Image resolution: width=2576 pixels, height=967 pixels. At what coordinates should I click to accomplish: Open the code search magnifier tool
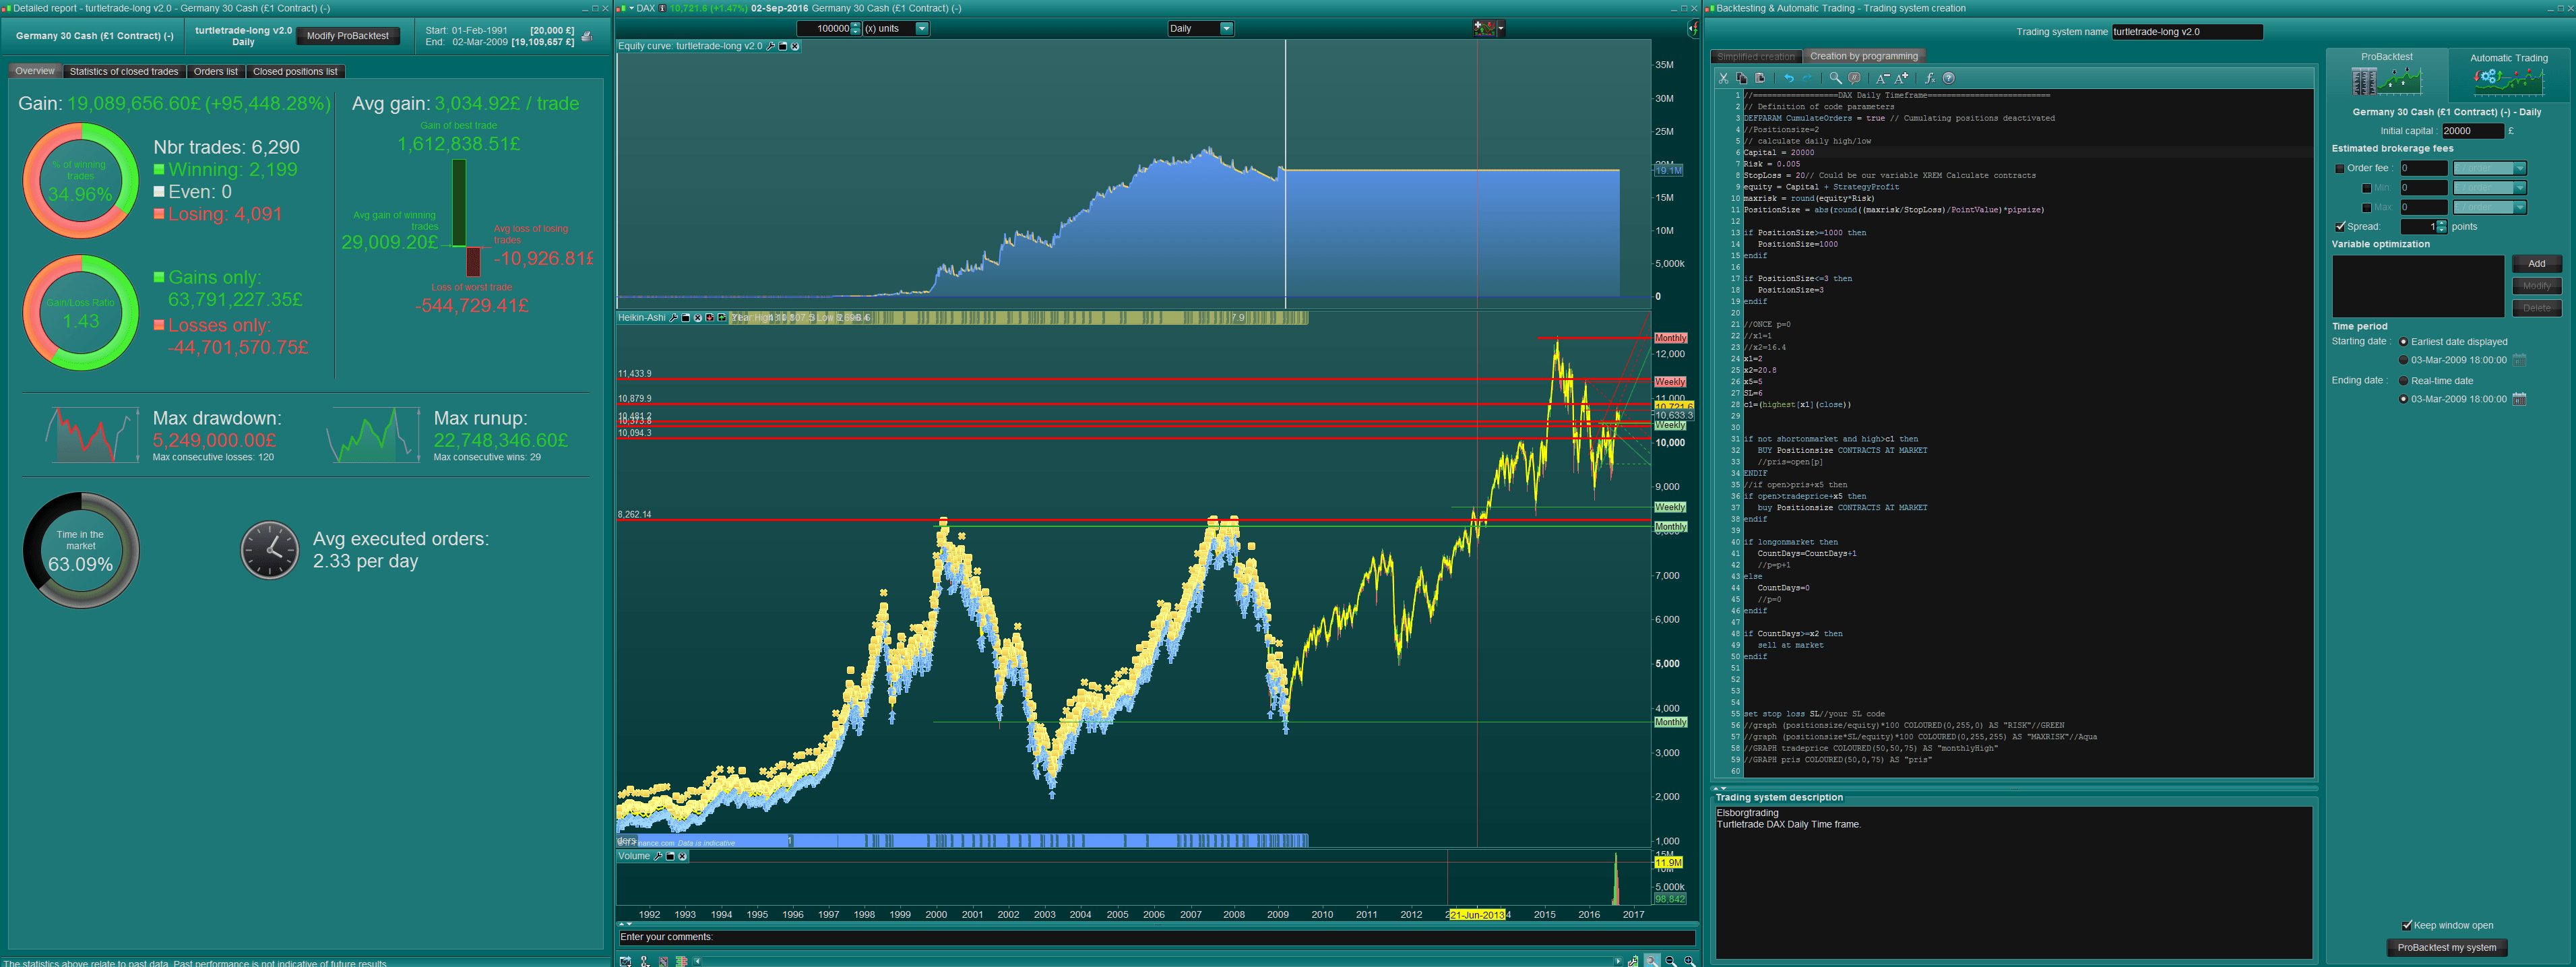click(x=1835, y=78)
